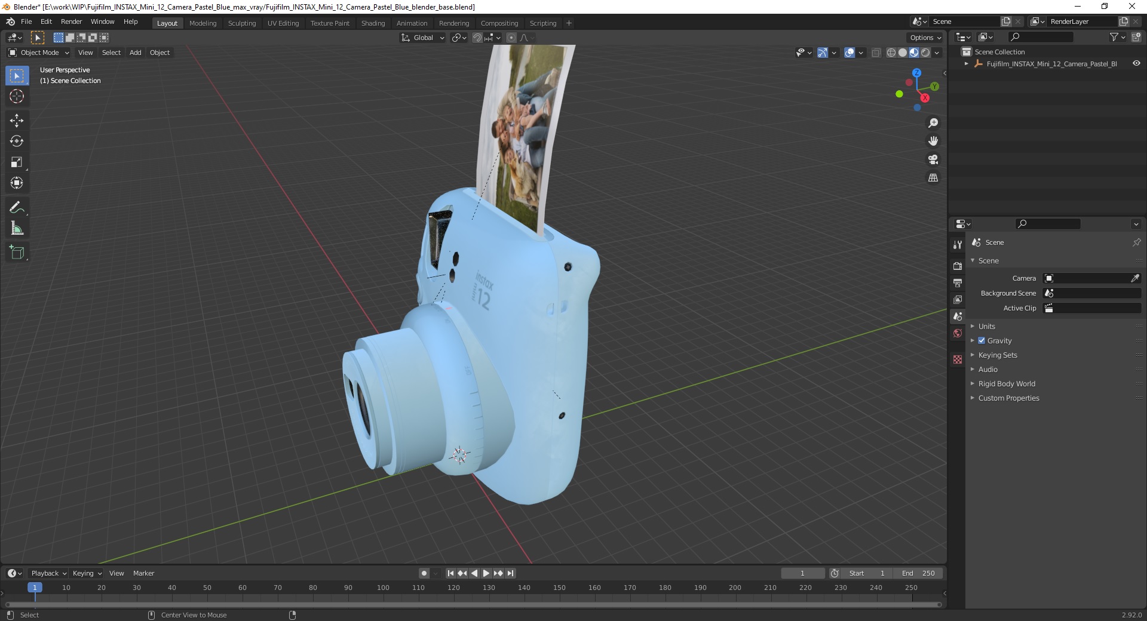Open the Global transform orientation dropdown

pyautogui.click(x=422, y=38)
